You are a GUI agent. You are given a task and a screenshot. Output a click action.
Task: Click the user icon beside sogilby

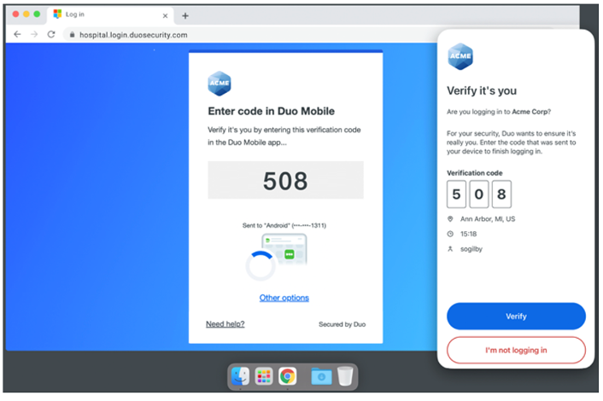pyautogui.click(x=450, y=249)
